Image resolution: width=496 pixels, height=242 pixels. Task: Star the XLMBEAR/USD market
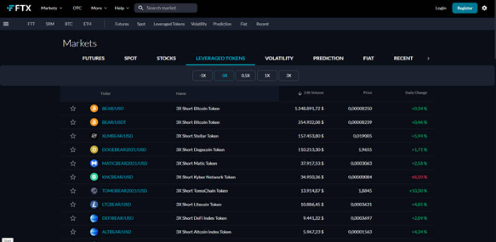[x=73, y=136]
